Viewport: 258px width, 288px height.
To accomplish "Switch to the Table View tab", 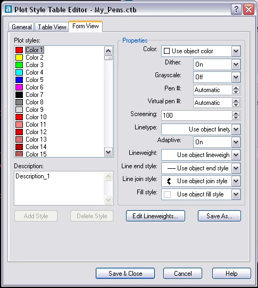I will [x=52, y=27].
